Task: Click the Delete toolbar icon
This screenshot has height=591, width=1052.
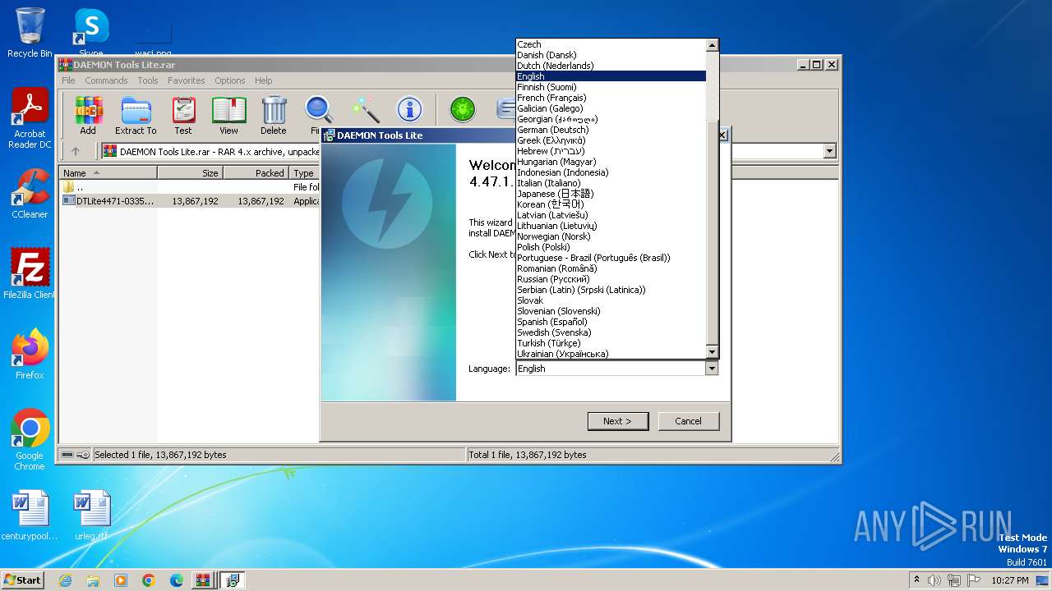Action: [274, 115]
